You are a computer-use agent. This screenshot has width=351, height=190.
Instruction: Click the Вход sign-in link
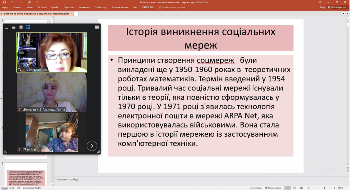tap(322, 7)
